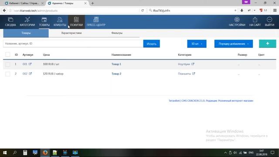Open the Ноутбуки category link
Image resolution: width=279 pixels, height=157 pixels.
point(184,64)
